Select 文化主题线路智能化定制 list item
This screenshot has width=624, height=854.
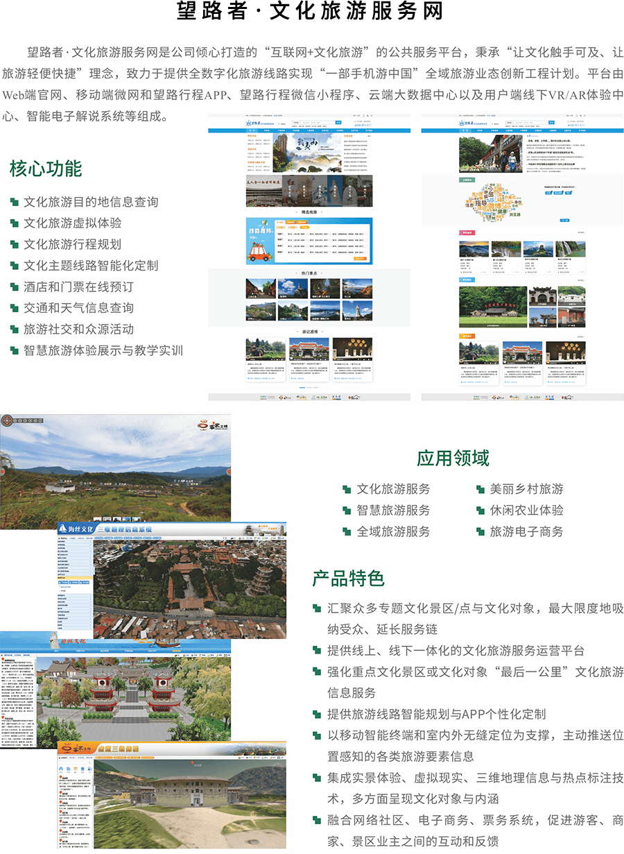[x=91, y=266]
